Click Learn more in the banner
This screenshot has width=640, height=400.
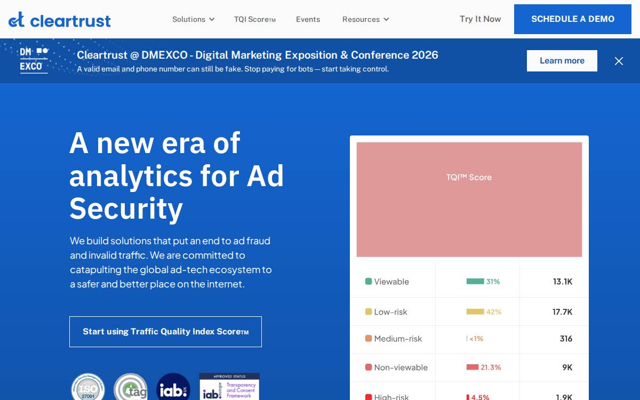(562, 61)
